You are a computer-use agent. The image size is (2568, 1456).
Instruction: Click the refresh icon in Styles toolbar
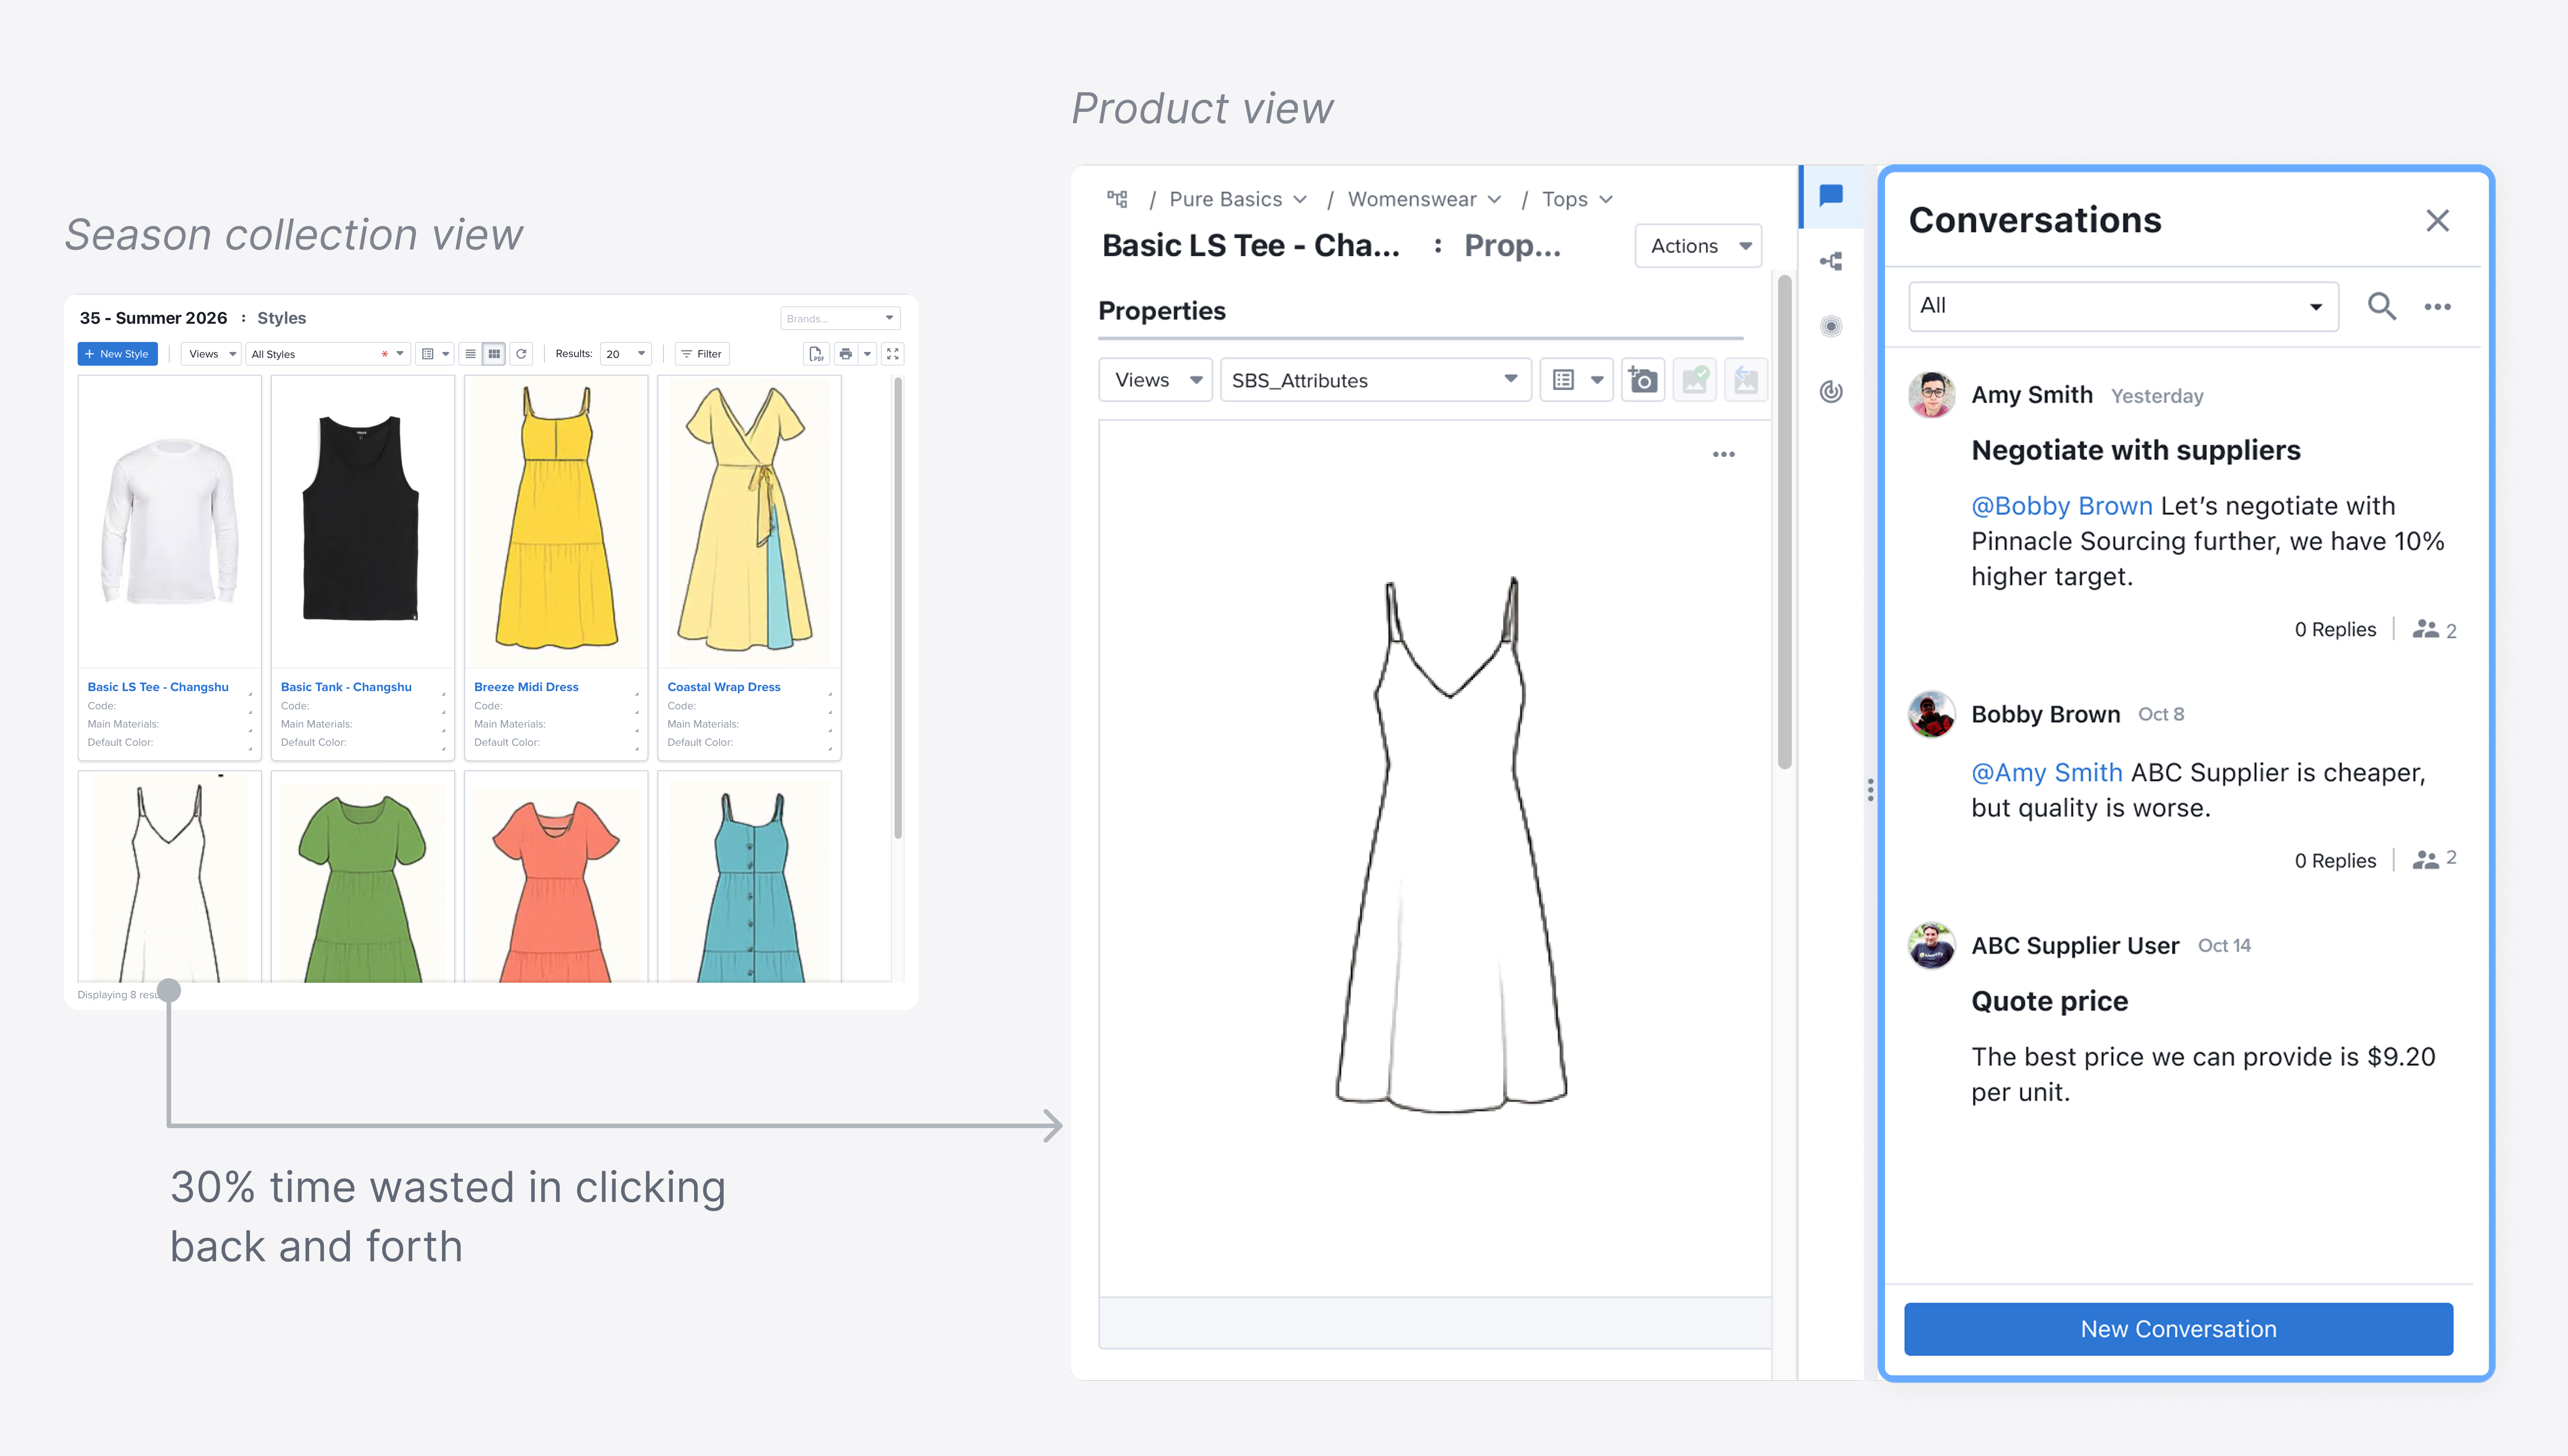(521, 354)
